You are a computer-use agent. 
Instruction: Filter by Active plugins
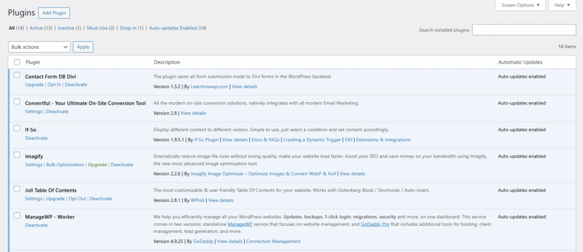pyautogui.click(x=36, y=28)
